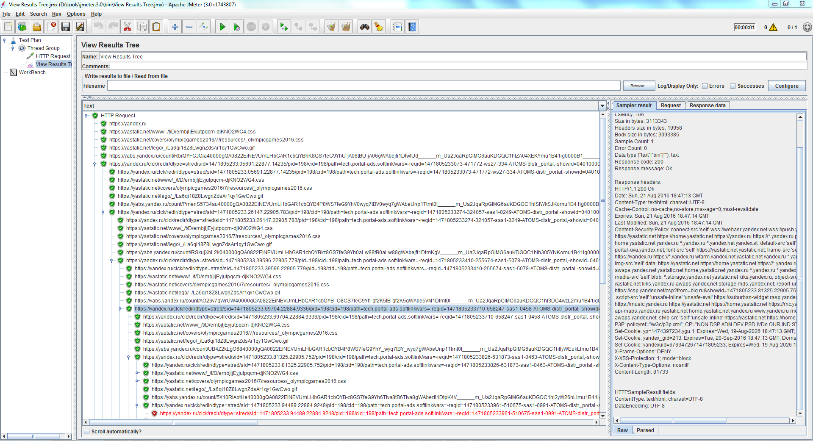Open the Edit menu
The height and width of the screenshot is (441, 813).
(20, 14)
